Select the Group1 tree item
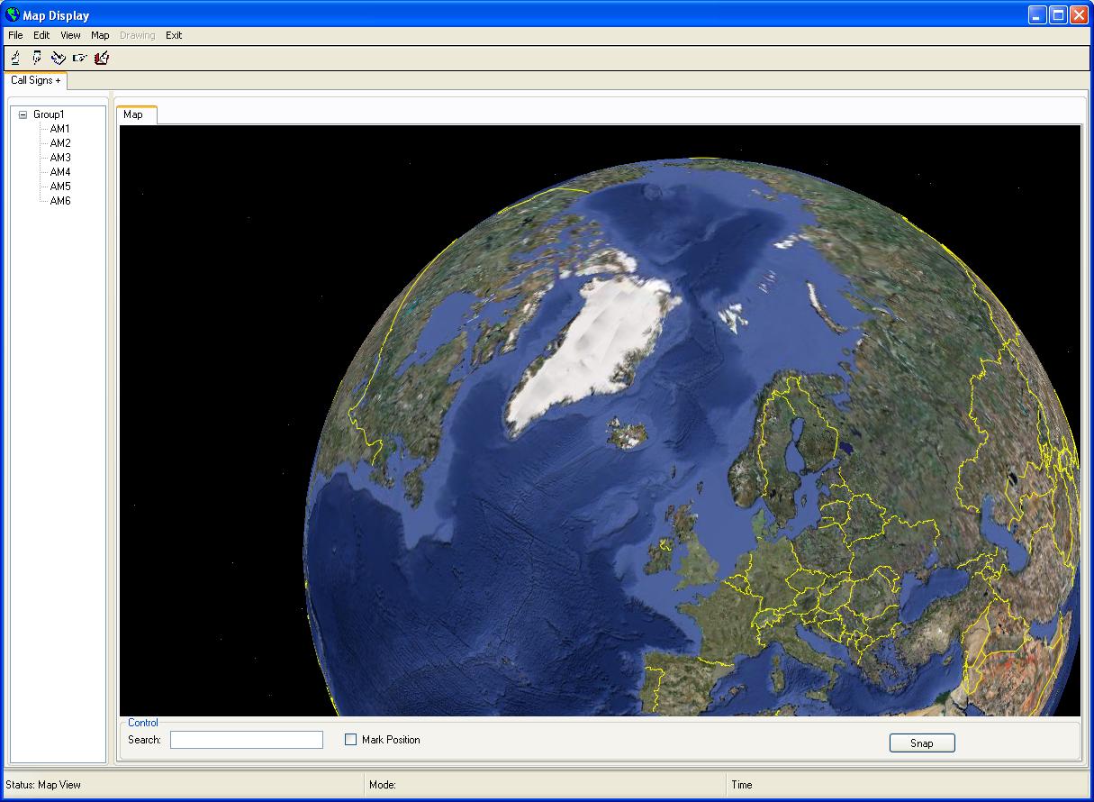Screen dimensions: 1094x802 coord(49,114)
